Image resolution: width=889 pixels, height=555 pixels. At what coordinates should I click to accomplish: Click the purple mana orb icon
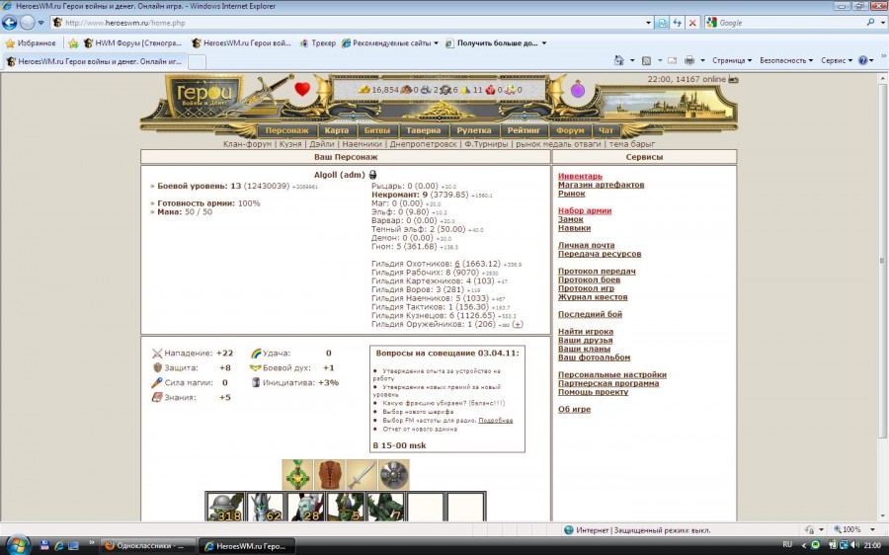tap(578, 89)
